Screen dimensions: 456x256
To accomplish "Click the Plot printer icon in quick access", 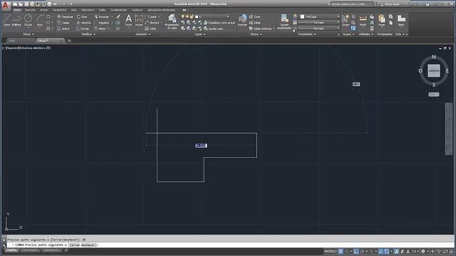I will click(49, 4).
